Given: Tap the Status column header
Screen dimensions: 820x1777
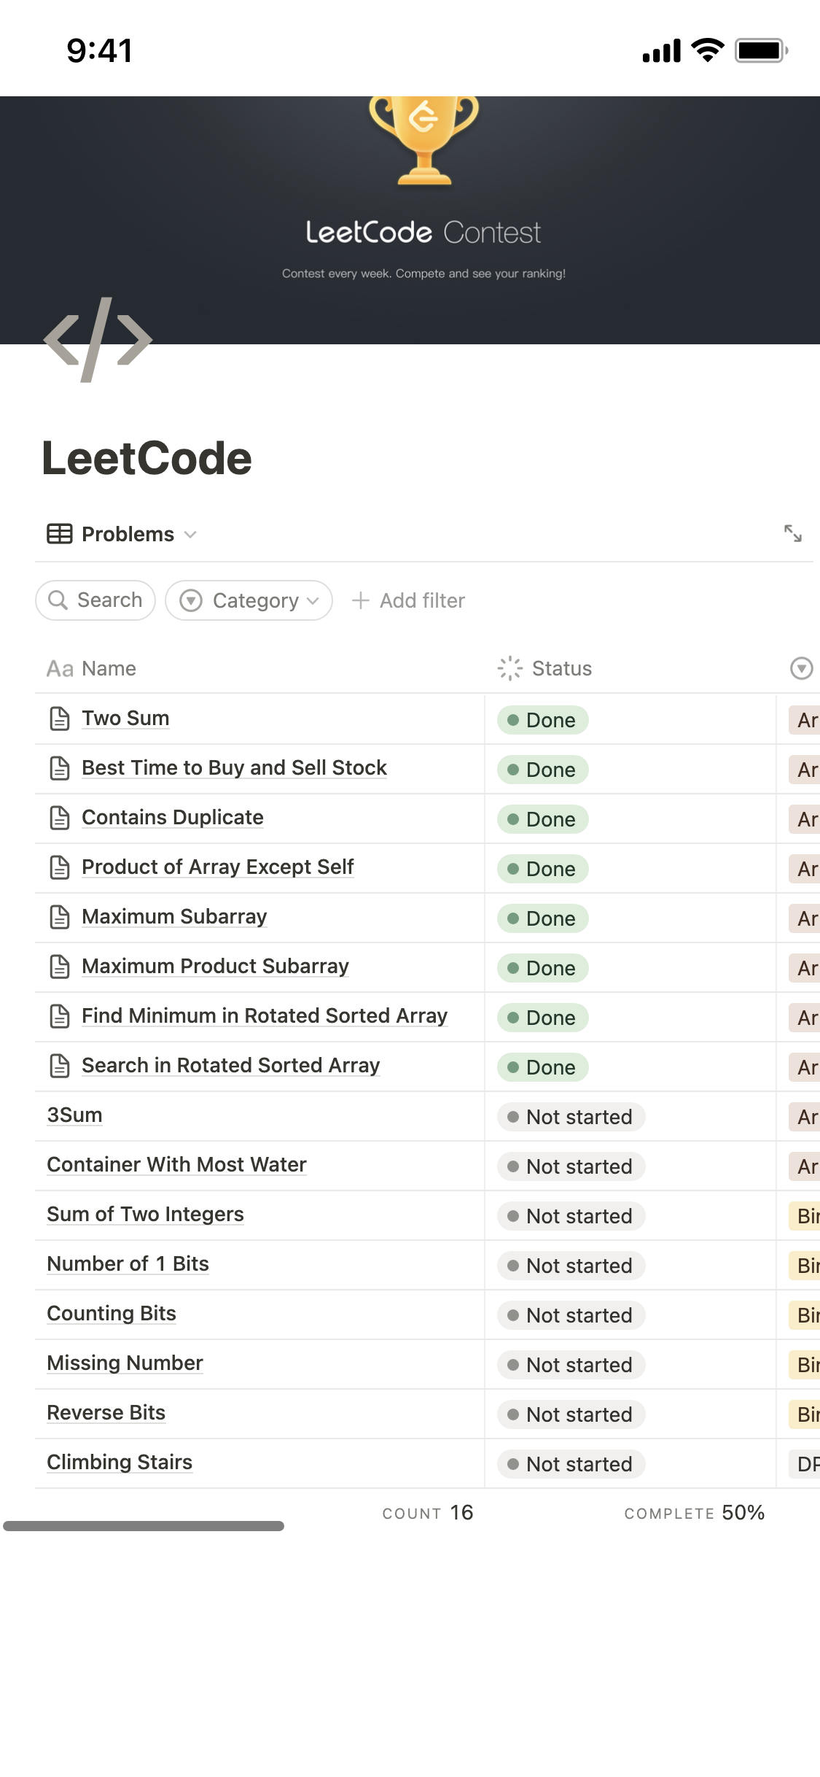Looking at the screenshot, I should tap(561, 668).
